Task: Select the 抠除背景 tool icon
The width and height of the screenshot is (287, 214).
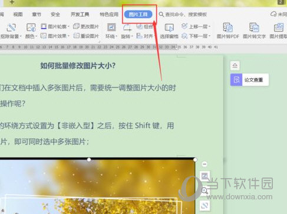Action: tap(11, 28)
